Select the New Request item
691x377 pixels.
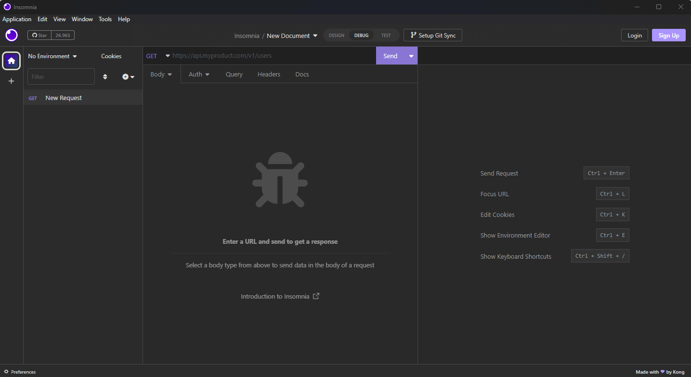pos(83,98)
